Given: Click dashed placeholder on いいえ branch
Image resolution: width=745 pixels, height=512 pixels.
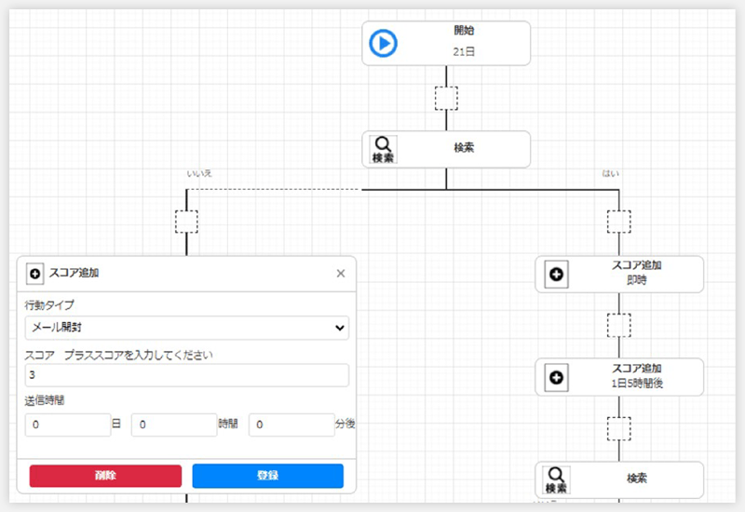Looking at the screenshot, I should [186, 222].
